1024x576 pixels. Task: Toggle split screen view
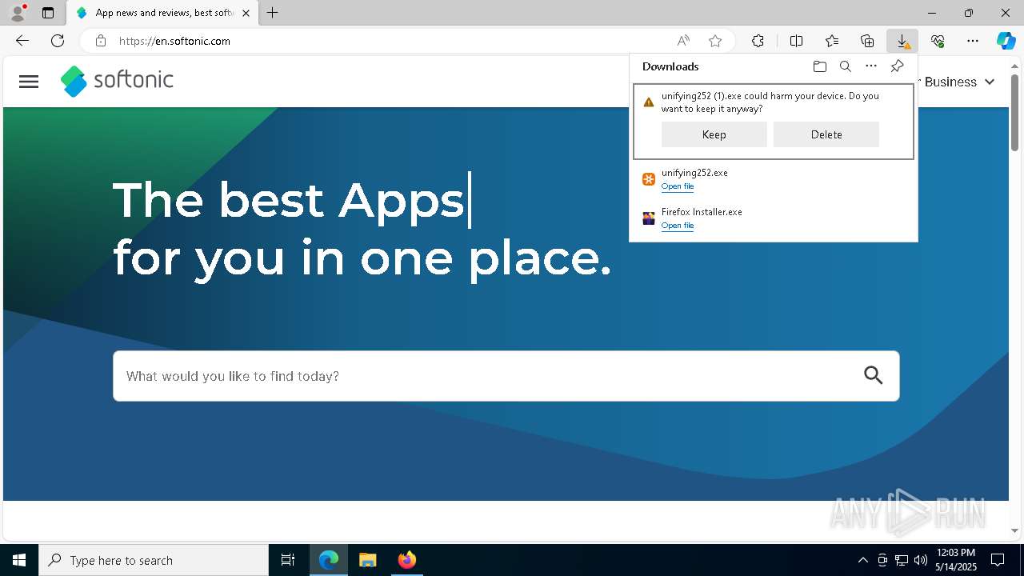point(796,41)
